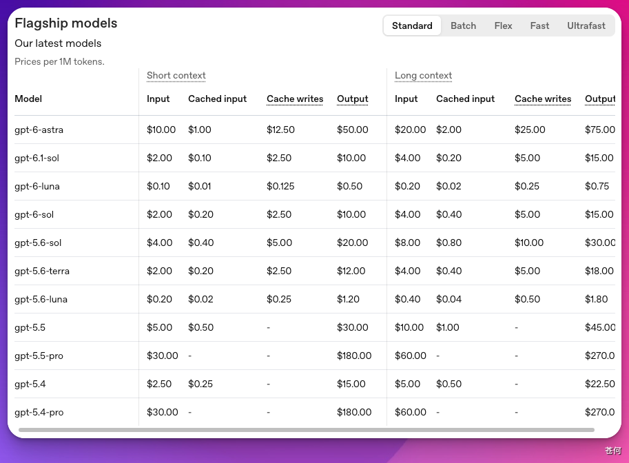
Task: Click gpt-5.5's $5.00 short context input price
Action: tap(159, 327)
